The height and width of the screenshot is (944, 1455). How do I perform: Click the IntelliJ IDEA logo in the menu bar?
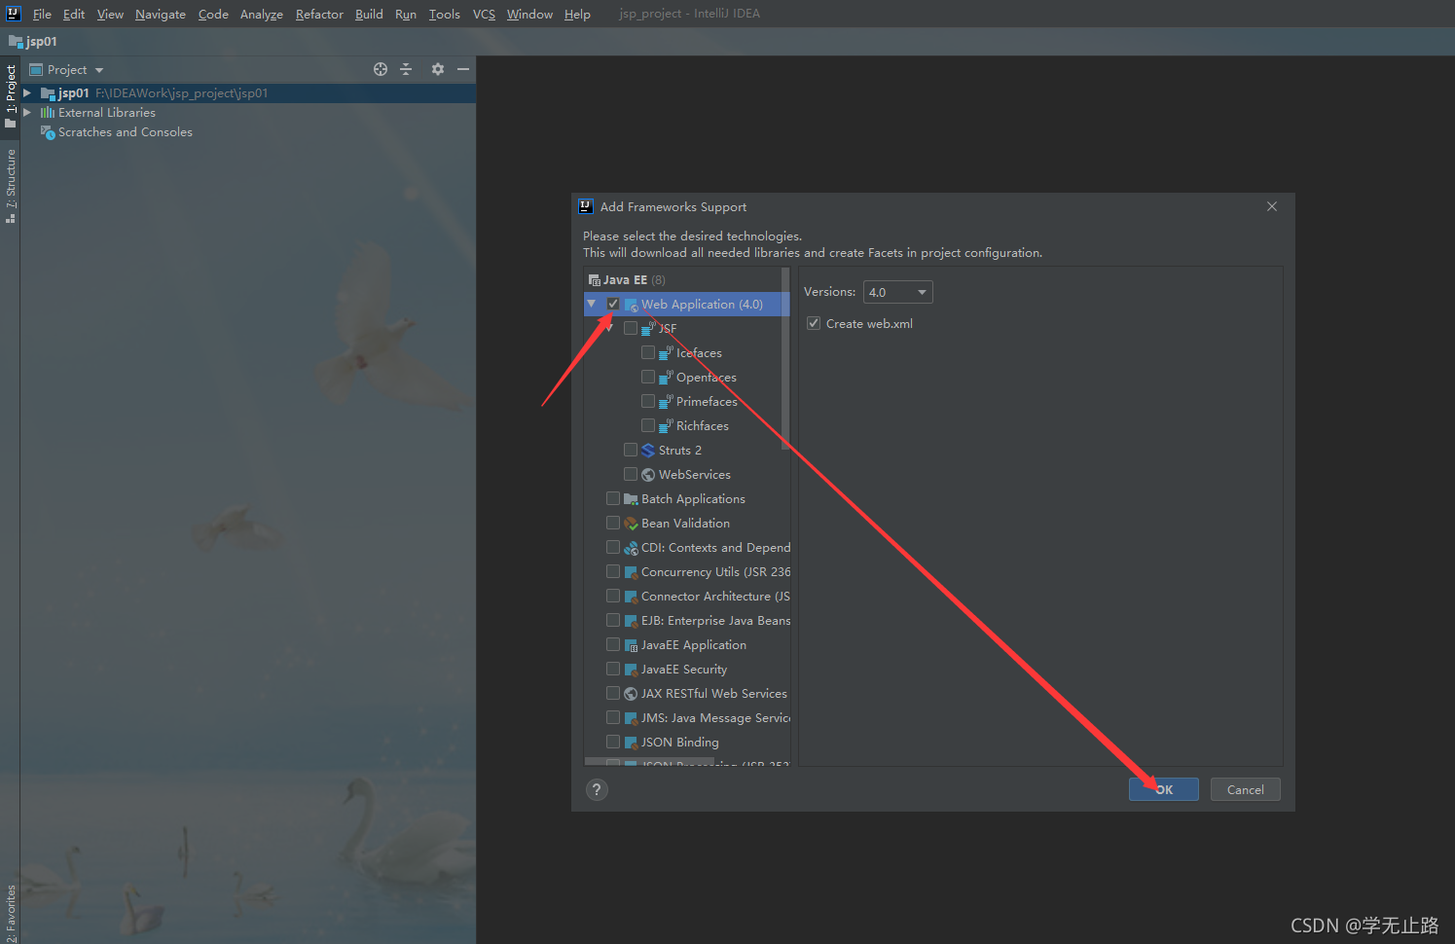pos(14,14)
